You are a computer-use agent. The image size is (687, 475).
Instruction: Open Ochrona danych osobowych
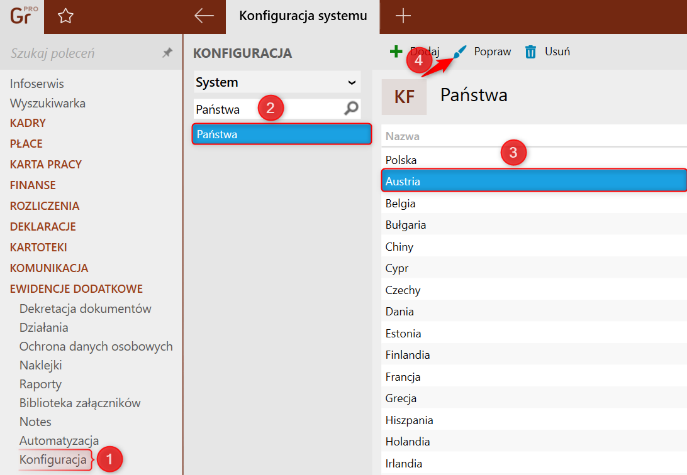(96, 346)
